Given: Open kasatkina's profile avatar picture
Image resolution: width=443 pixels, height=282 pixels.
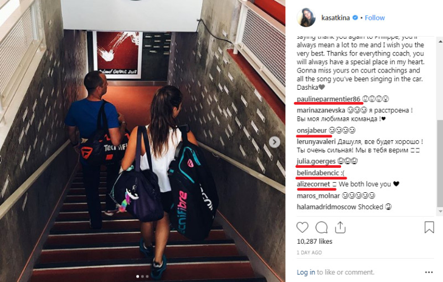Looking at the screenshot, I should 306,18.
